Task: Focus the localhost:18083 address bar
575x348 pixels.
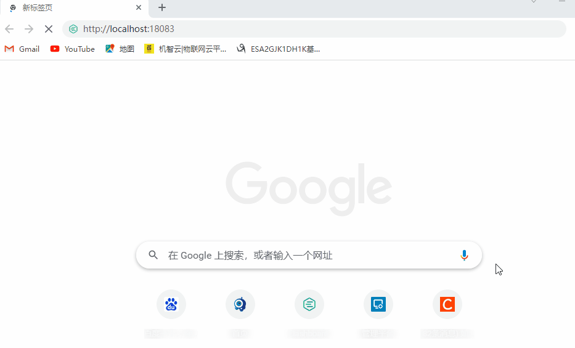Action: pos(314,29)
